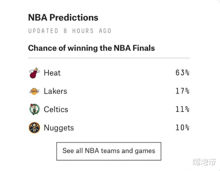220x171 pixels.
Task: Click the Updated 8 hours ago timestamp
Action: [x=70, y=31]
